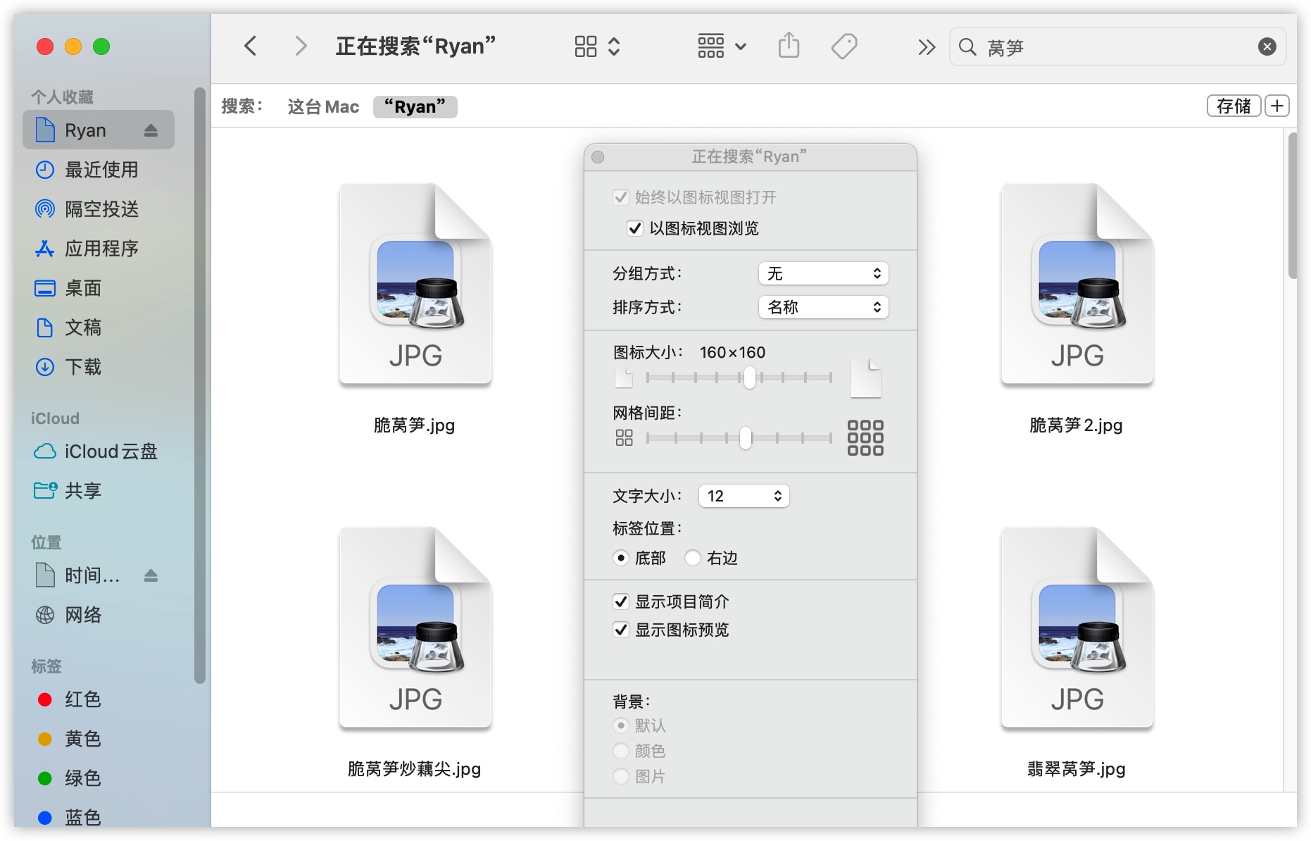
Task: Select the 脆莴笋炒藕尖.jpg file
Action: (x=415, y=634)
